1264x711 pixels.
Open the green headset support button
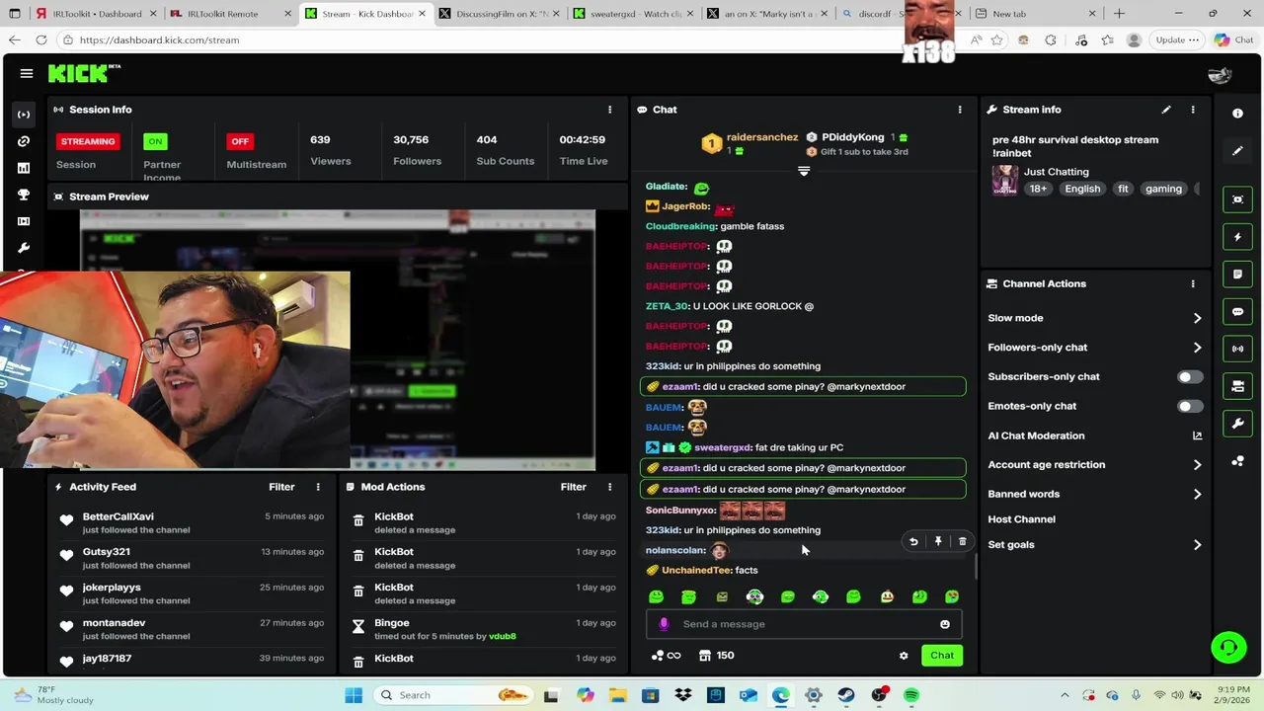tap(1228, 648)
